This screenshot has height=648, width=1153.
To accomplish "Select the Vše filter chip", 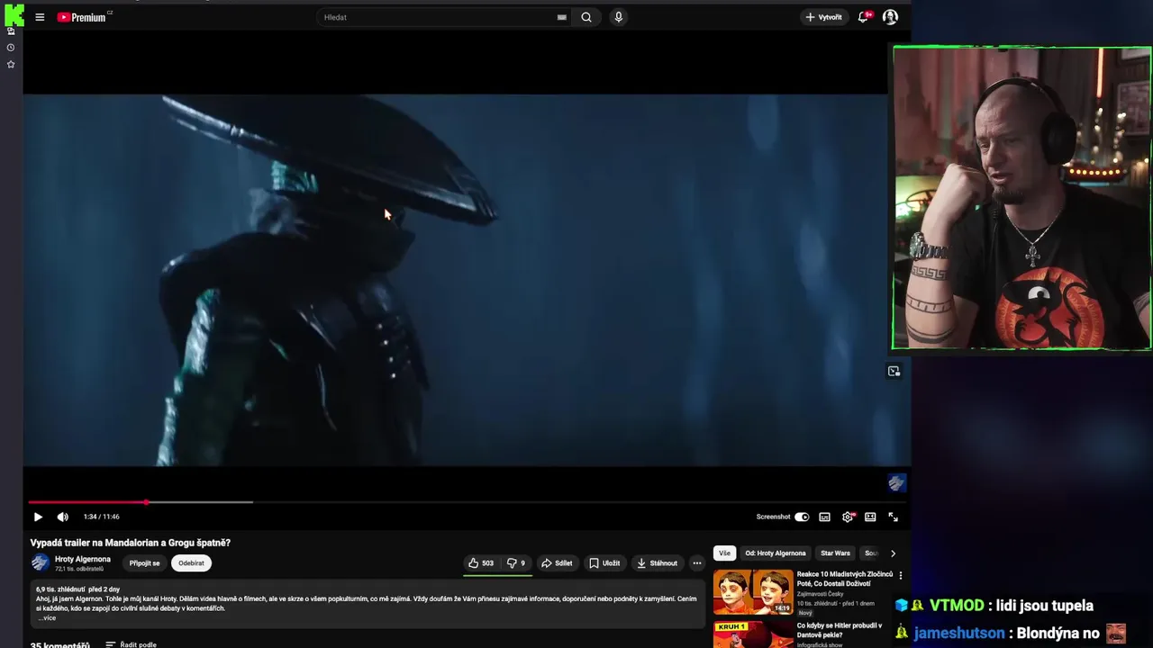I will click(724, 553).
